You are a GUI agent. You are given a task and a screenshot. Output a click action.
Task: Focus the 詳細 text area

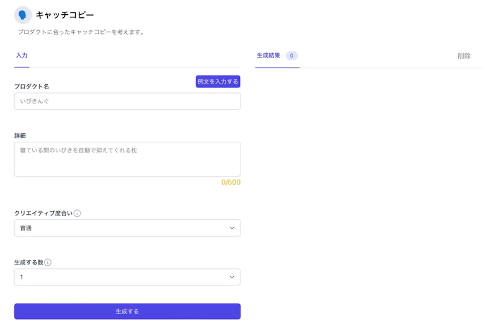click(127, 159)
